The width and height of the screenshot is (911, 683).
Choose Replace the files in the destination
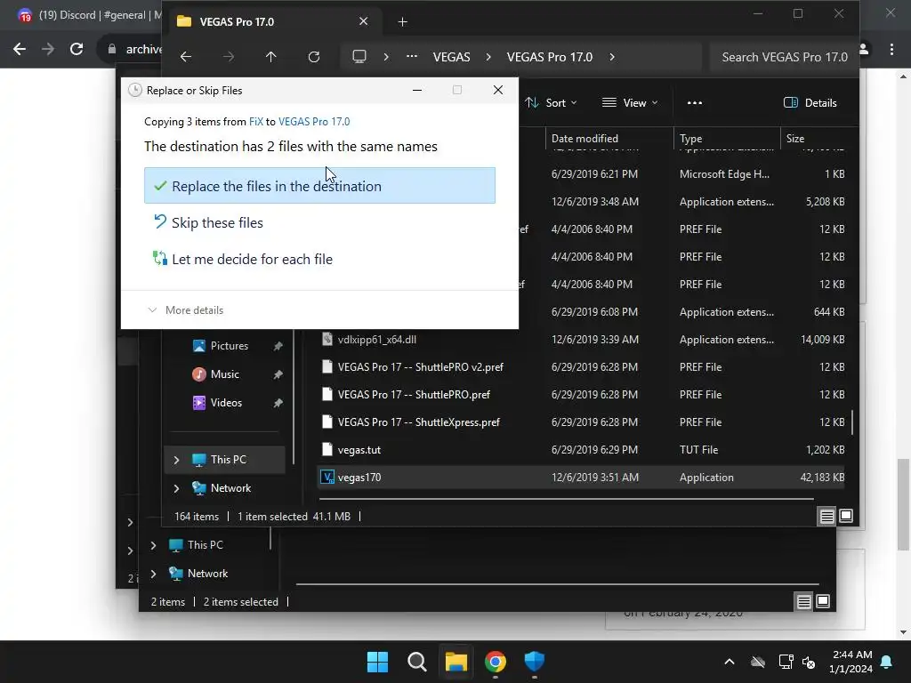coord(319,186)
